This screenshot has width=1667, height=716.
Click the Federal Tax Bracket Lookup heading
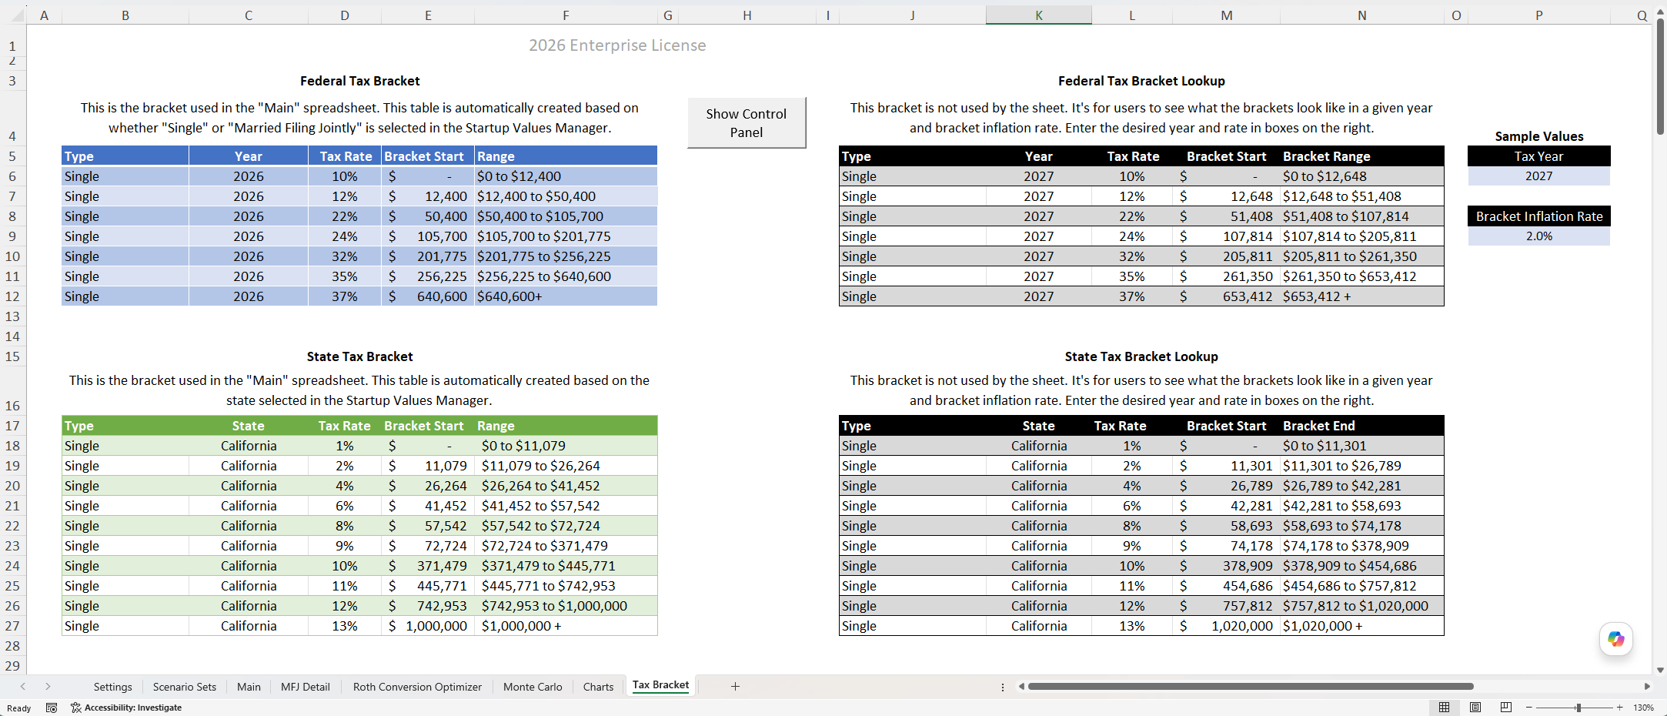(1141, 81)
